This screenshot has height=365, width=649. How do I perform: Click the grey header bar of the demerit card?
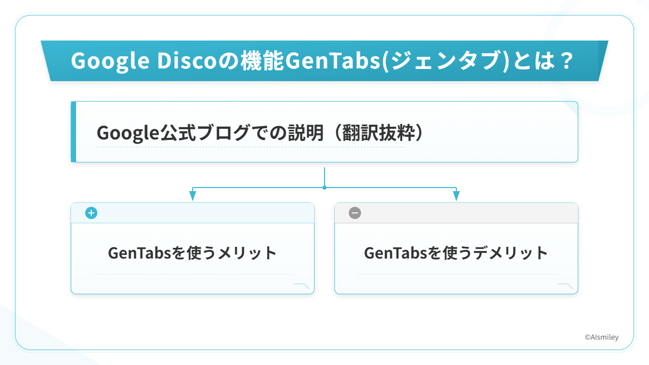tap(466, 213)
